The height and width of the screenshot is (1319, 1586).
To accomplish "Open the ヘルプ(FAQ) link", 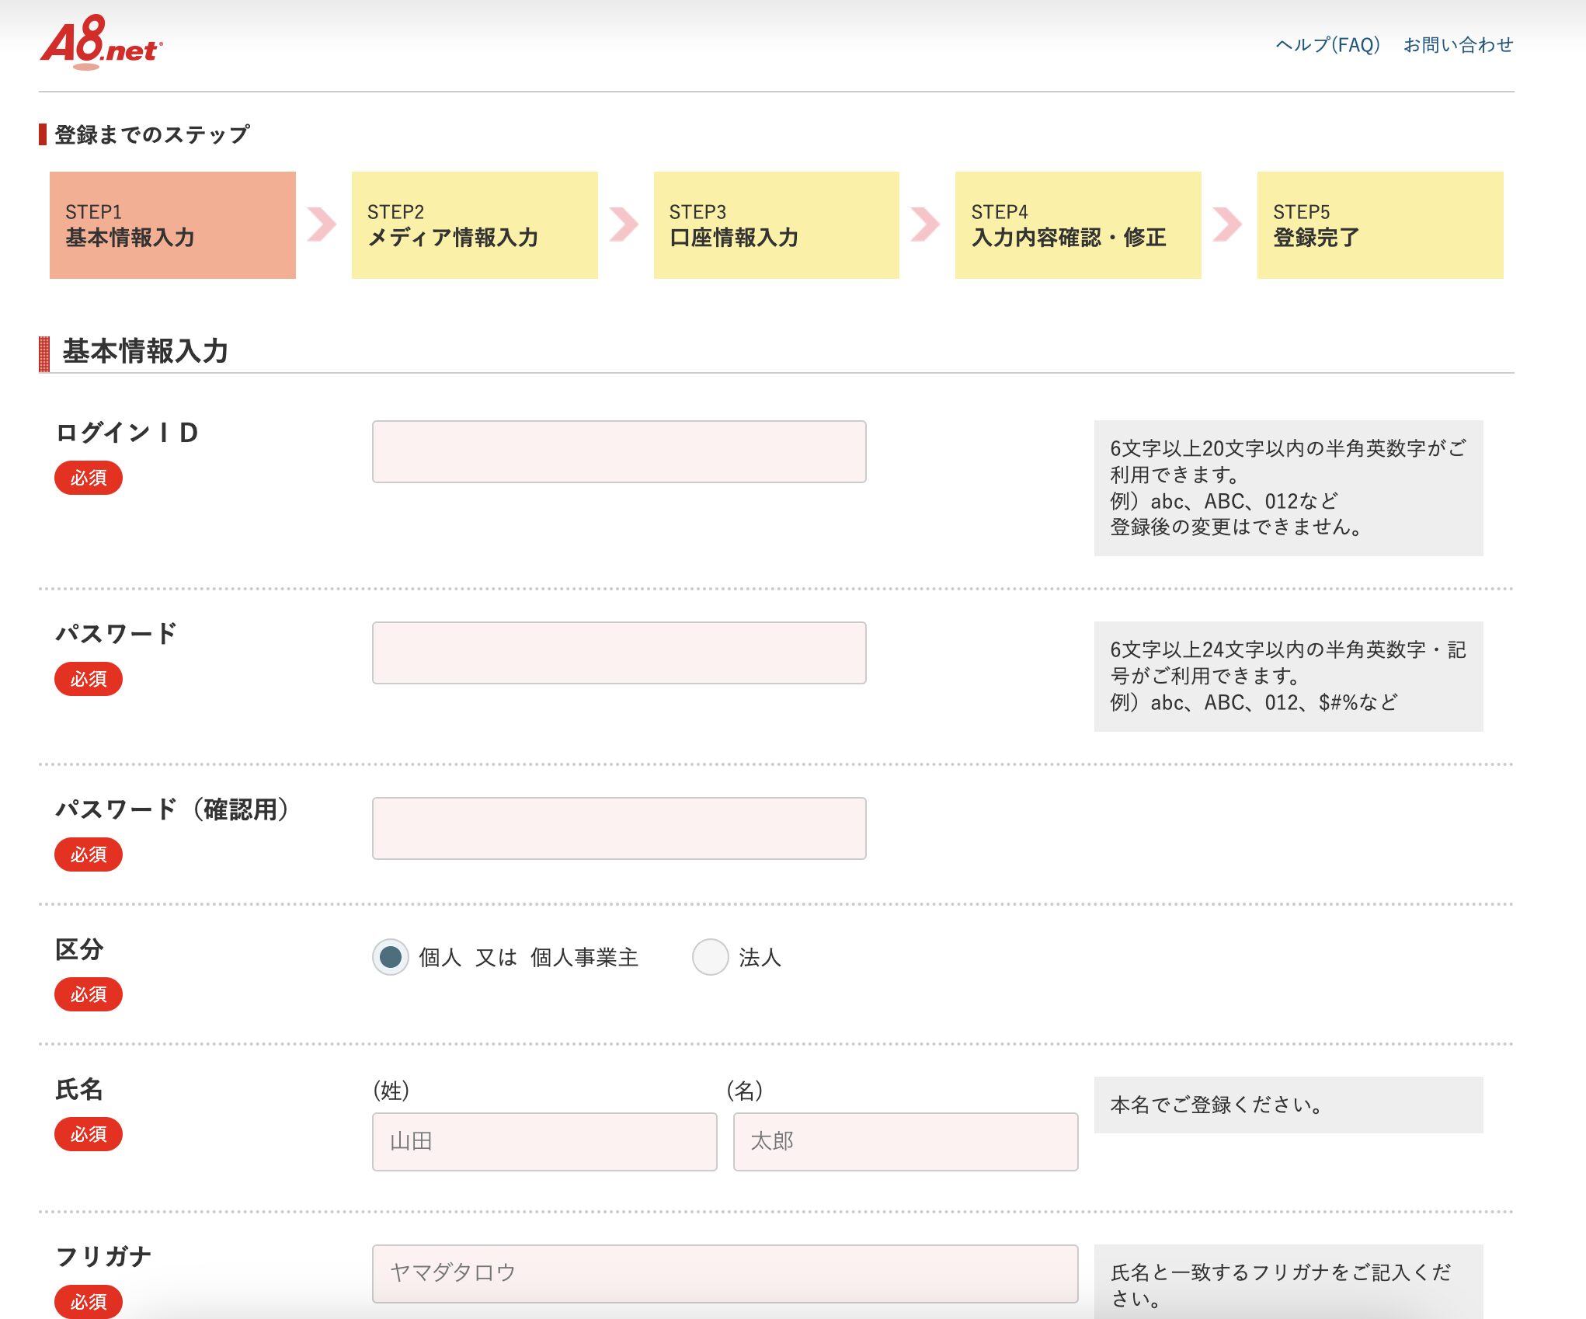I will 1327,45.
